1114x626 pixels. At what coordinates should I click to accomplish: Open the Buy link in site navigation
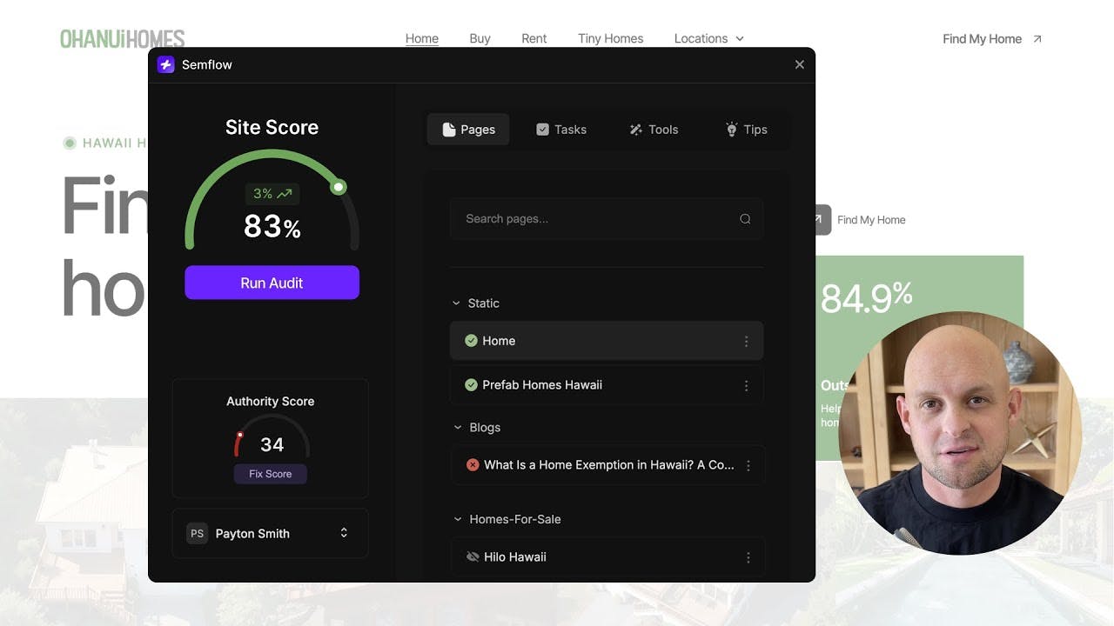tap(480, 39)
